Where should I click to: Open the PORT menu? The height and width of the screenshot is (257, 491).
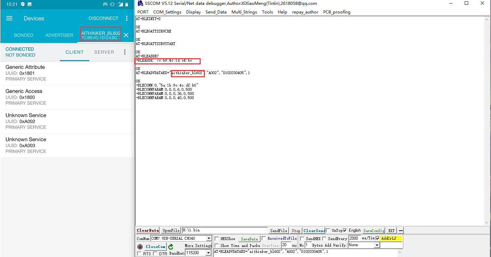tap(143, 12)
